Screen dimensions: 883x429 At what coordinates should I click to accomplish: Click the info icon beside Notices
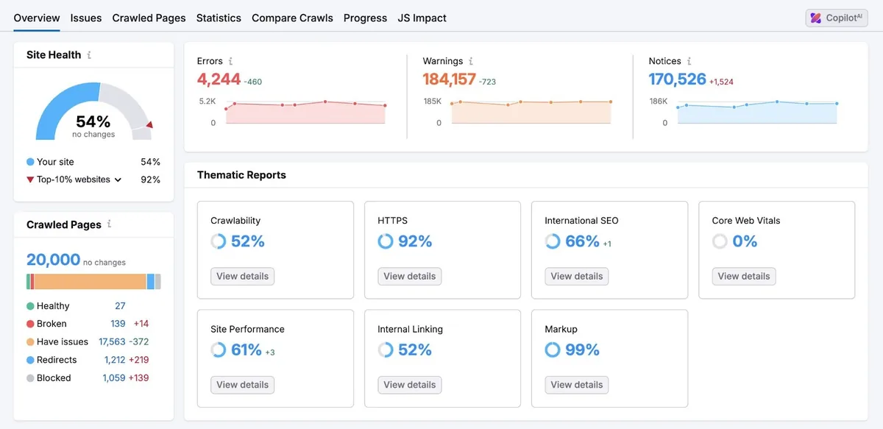tap(689, 61)
